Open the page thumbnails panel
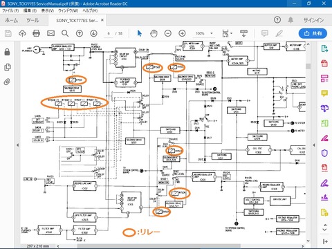Screen dimensions: 332x249 (7, 67)
